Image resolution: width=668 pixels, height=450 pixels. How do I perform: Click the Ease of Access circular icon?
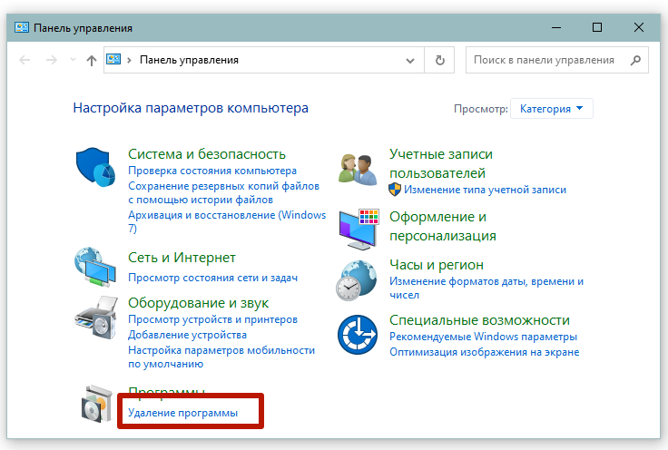[357, 335]
